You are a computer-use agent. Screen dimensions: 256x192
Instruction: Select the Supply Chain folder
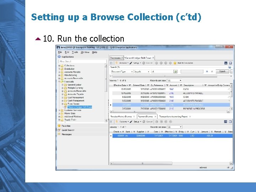coord(70,120)
